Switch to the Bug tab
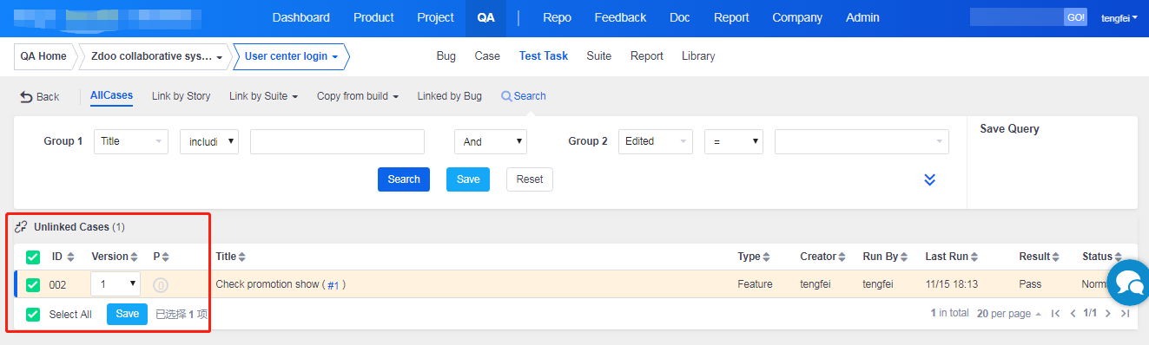Screen dimensions: 1149x345 (x=446, y=55)
